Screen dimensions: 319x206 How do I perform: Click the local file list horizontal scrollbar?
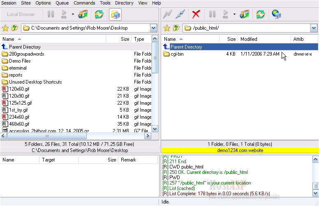pyautogui.click(x=76, y=136)
